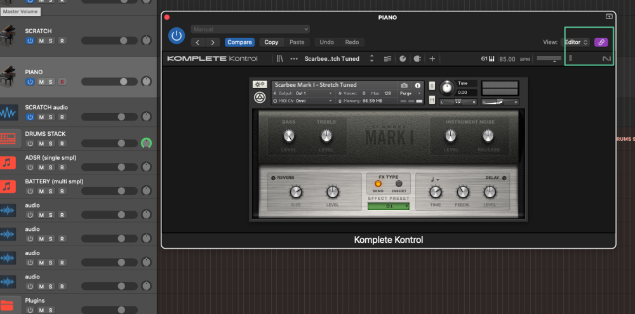Mute the instrument with M button
The image size is (635, 314).
432,100
